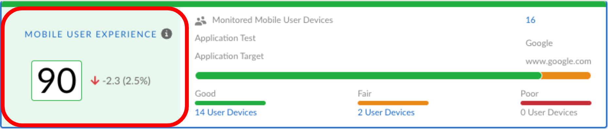Screen dimensions: 608x129
Task: Click the Mobile User Experience heading
Action: [x=91, y=34]
